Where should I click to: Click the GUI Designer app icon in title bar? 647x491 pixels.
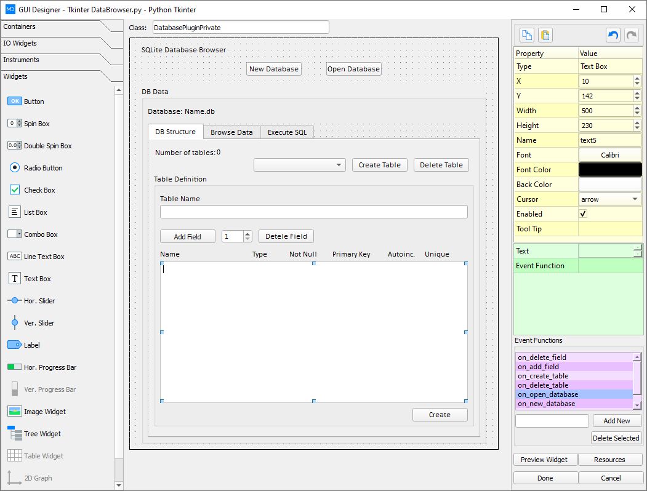pyautogui.click(x=10, y=9)
